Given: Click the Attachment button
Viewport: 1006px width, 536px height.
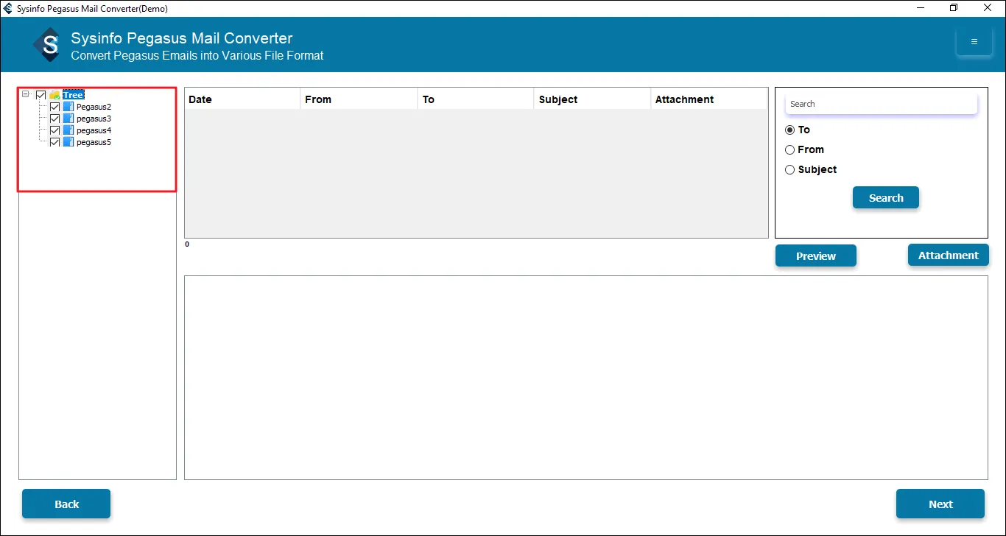Looking at the screenshot, I should 949,255.
